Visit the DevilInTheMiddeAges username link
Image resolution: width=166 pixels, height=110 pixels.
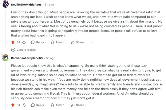coord(26,5)
